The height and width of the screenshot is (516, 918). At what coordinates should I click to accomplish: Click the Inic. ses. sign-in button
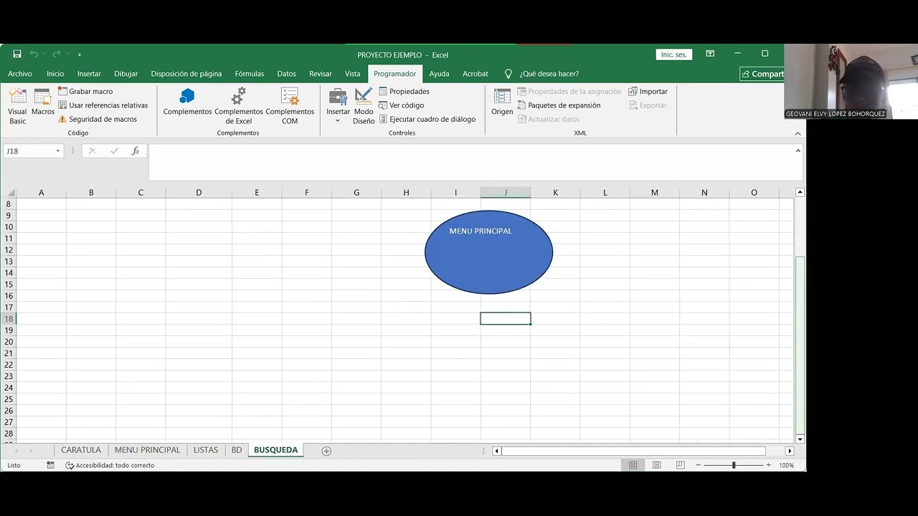click(673, 54)
